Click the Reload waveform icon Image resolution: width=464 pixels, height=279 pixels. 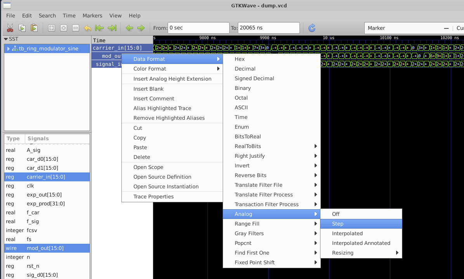pyautogui.click(x=312, y=28)
